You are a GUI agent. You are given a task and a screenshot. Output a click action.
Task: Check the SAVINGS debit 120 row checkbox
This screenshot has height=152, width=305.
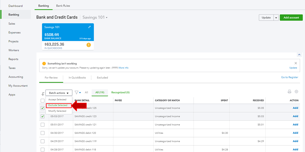click(x=42, y=133)
